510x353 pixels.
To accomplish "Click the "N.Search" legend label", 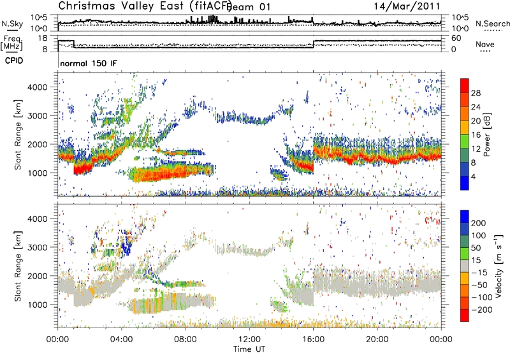I will (x=492, y=24).
